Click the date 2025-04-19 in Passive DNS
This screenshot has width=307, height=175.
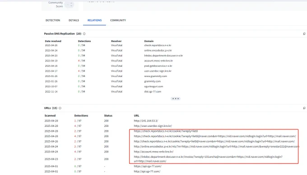51,61
